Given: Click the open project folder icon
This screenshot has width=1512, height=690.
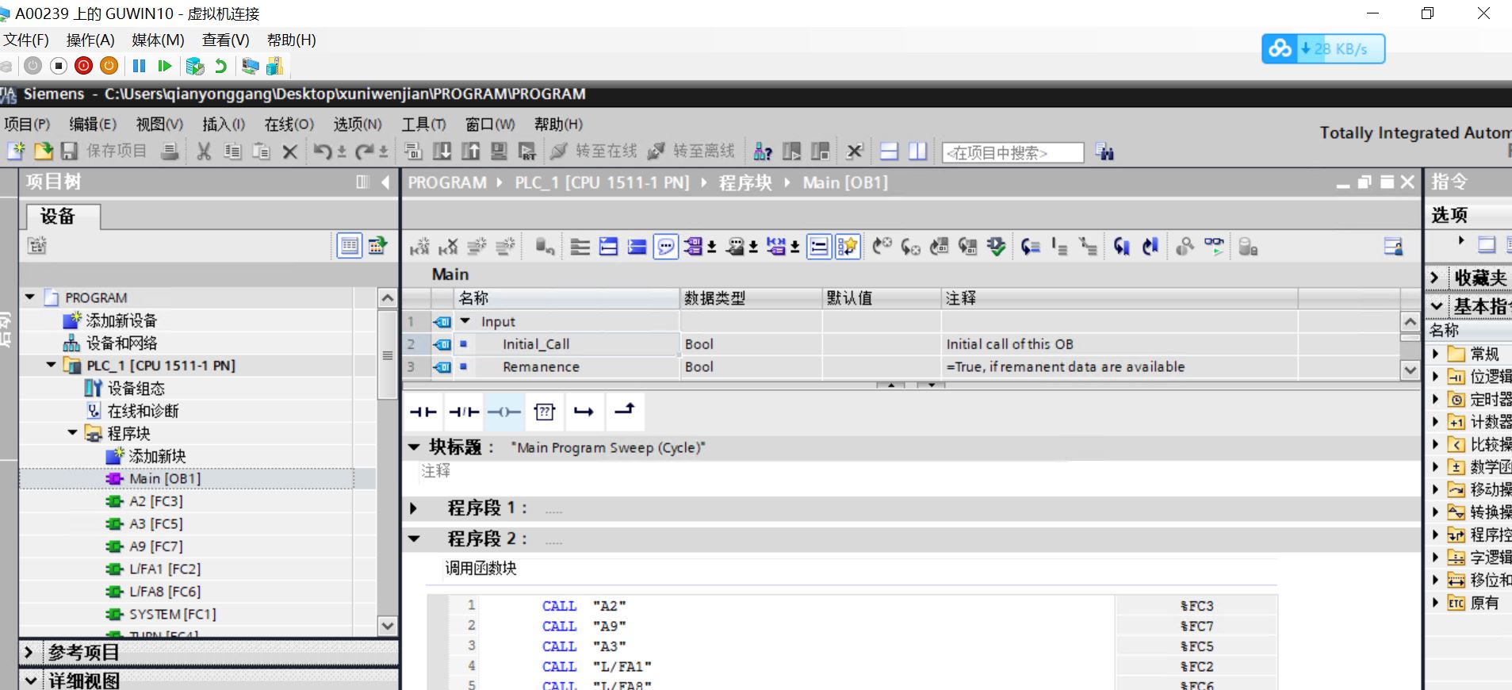Looking at the screenshot, I should 43,151.
